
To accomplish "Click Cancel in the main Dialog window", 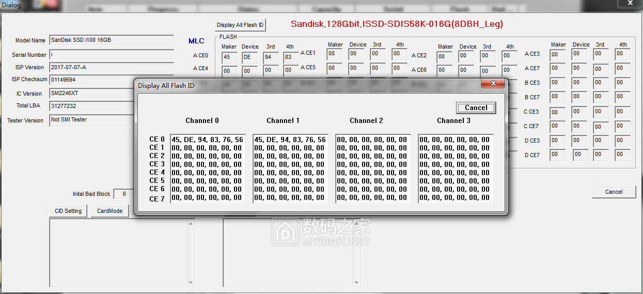I will (614, 192).
